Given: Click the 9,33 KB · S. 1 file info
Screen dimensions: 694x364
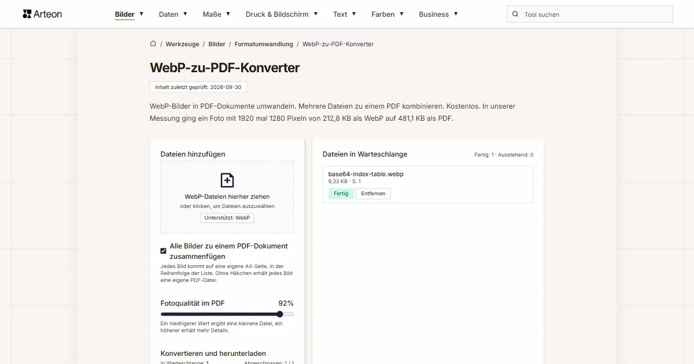Looking at the screenshot, I should pos(345,181).
